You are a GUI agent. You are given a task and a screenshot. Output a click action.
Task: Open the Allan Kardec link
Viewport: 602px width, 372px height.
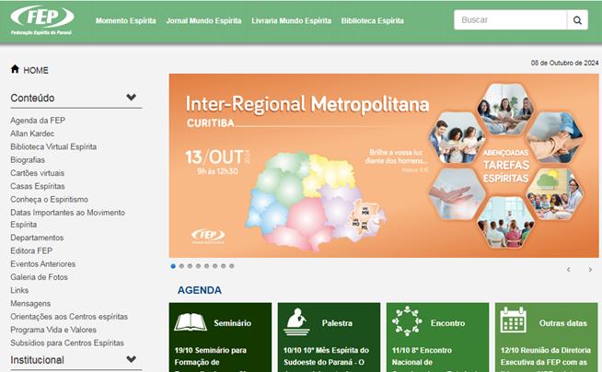pyautogui.click(x=32, y=134)
